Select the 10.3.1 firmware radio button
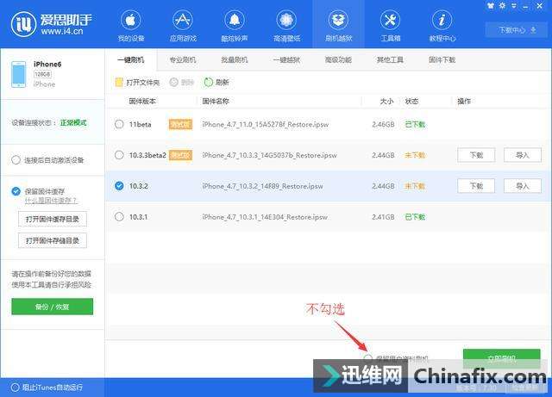Viewport: 552px width, 397px height. [119, 216]
